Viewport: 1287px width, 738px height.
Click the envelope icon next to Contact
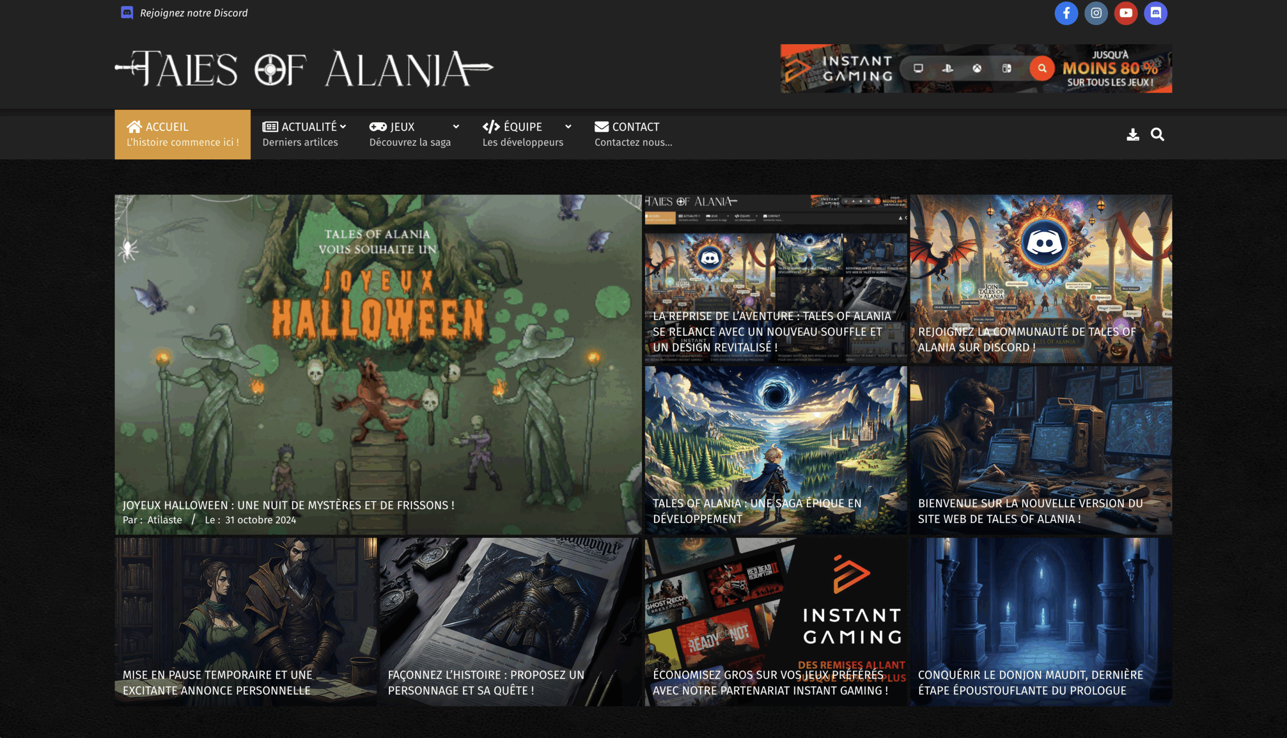point(601,127)
